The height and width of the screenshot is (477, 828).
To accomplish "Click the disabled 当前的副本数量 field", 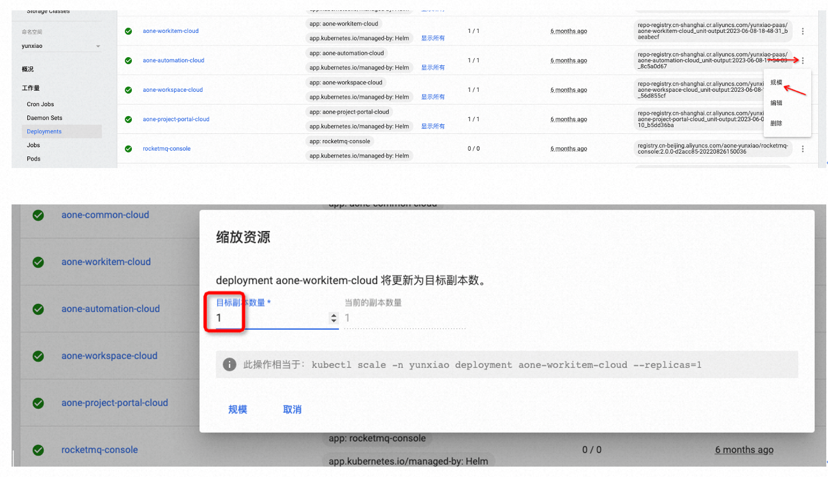I will point(405,318).
